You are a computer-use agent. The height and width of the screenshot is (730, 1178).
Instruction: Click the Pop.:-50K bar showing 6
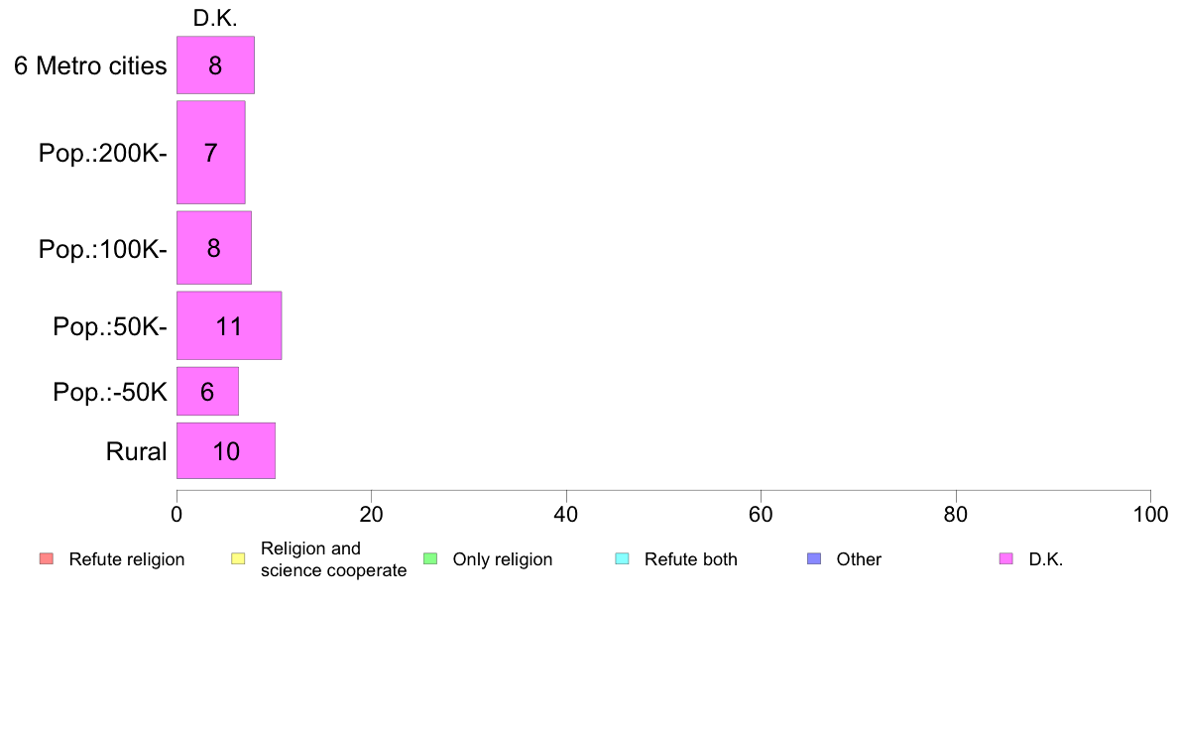click(x=207, y=392)
